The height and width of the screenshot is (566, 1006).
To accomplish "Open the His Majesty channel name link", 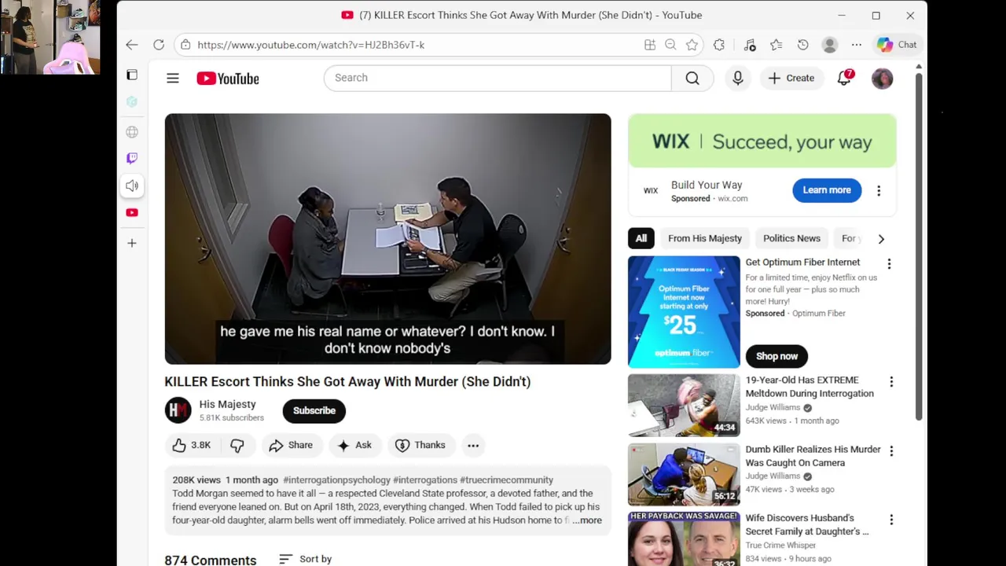I will (x=227, y=404).
